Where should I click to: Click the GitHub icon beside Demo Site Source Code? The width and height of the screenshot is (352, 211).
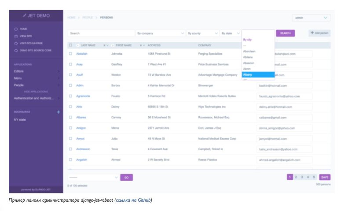point(16,51)
